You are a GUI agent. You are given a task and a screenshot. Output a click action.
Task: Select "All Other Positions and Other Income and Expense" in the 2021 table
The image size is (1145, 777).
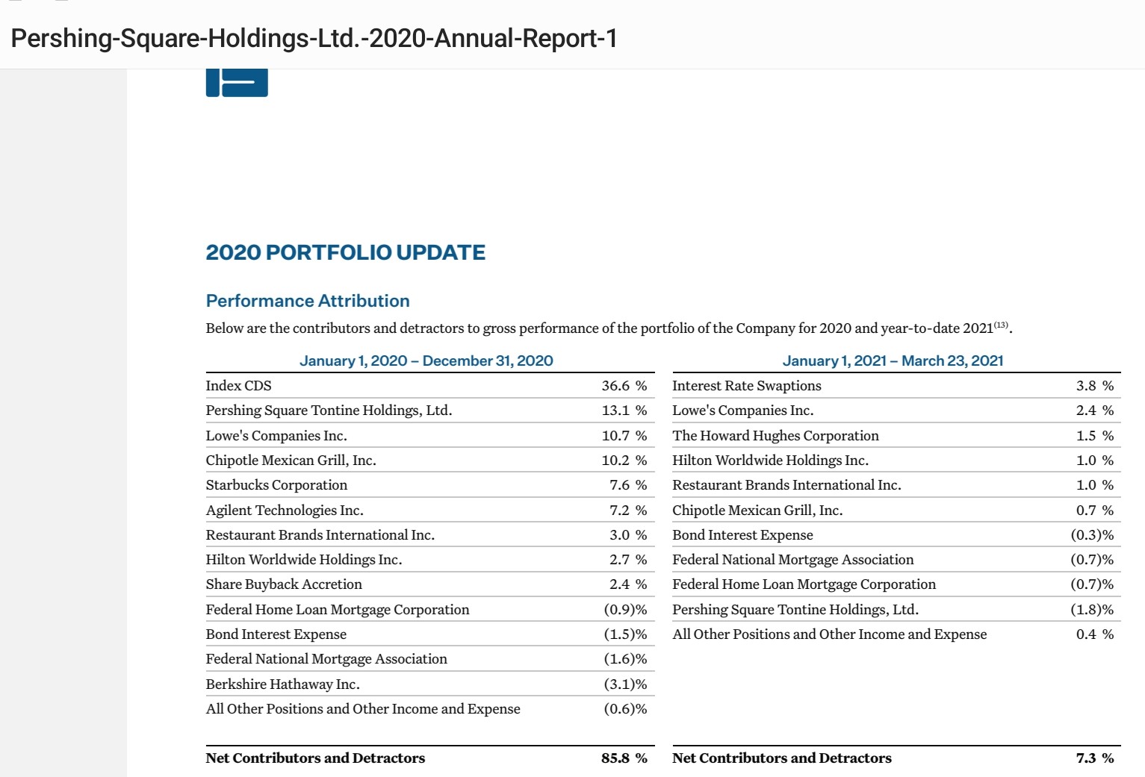830,634
